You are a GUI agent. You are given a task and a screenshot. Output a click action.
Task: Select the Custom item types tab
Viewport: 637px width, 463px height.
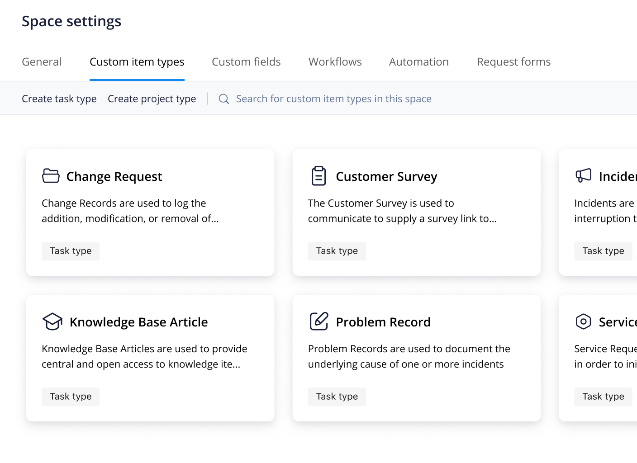pos(137,62)
